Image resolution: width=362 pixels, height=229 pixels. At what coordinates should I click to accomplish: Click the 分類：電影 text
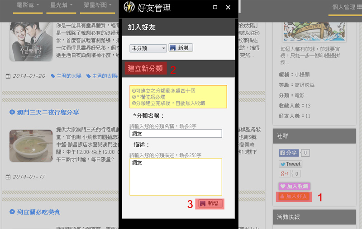[x=291, y=95]
